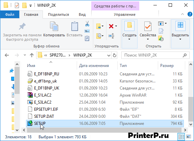Click the search magnifier icon
The width and height of the screenshot is (194, 141).
(x=185, y=55)
